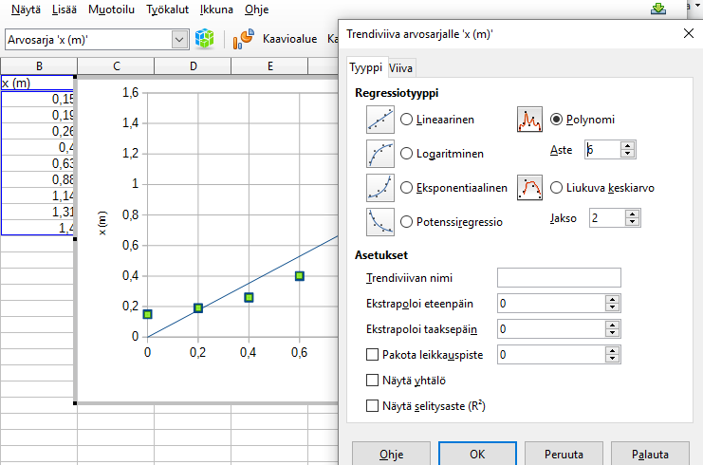The height and width of the screenshot is (465, 703).
Task: Open the Muotoilu menu
Action: 111,9
